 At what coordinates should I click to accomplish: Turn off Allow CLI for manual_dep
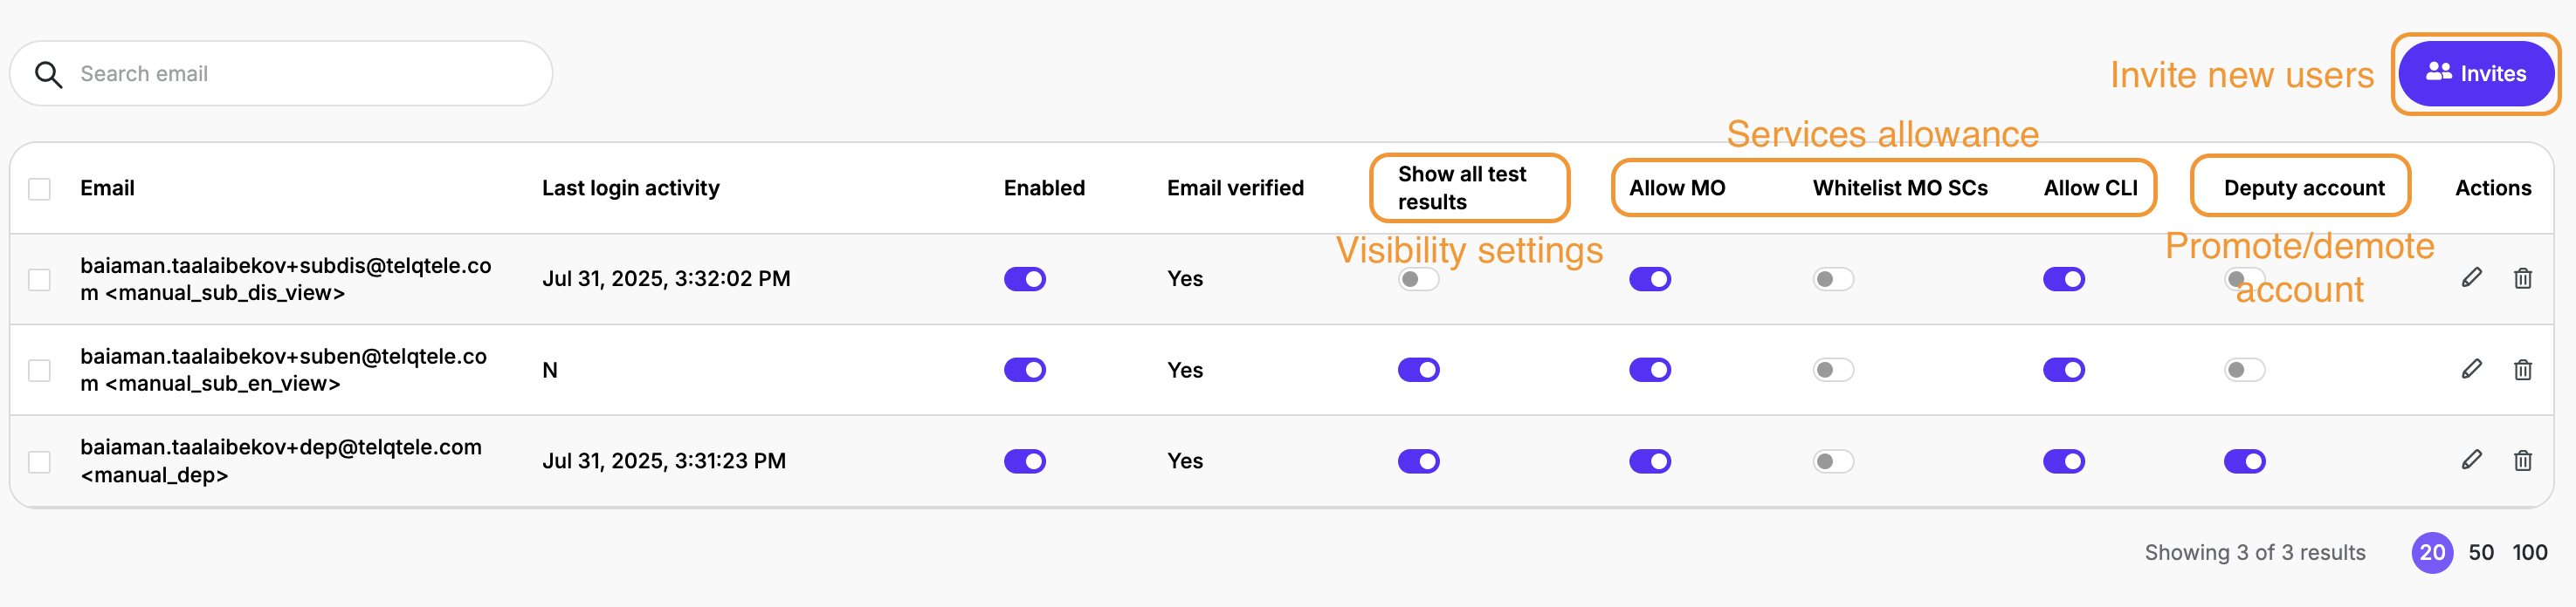2063,461
